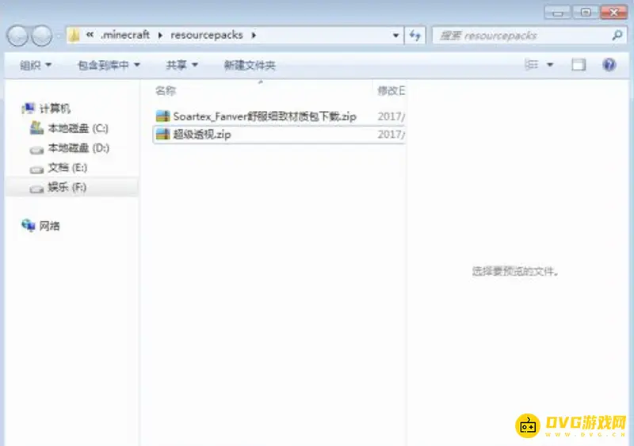Click the change view icon
The image size is (634, 446).
(533, 65)
